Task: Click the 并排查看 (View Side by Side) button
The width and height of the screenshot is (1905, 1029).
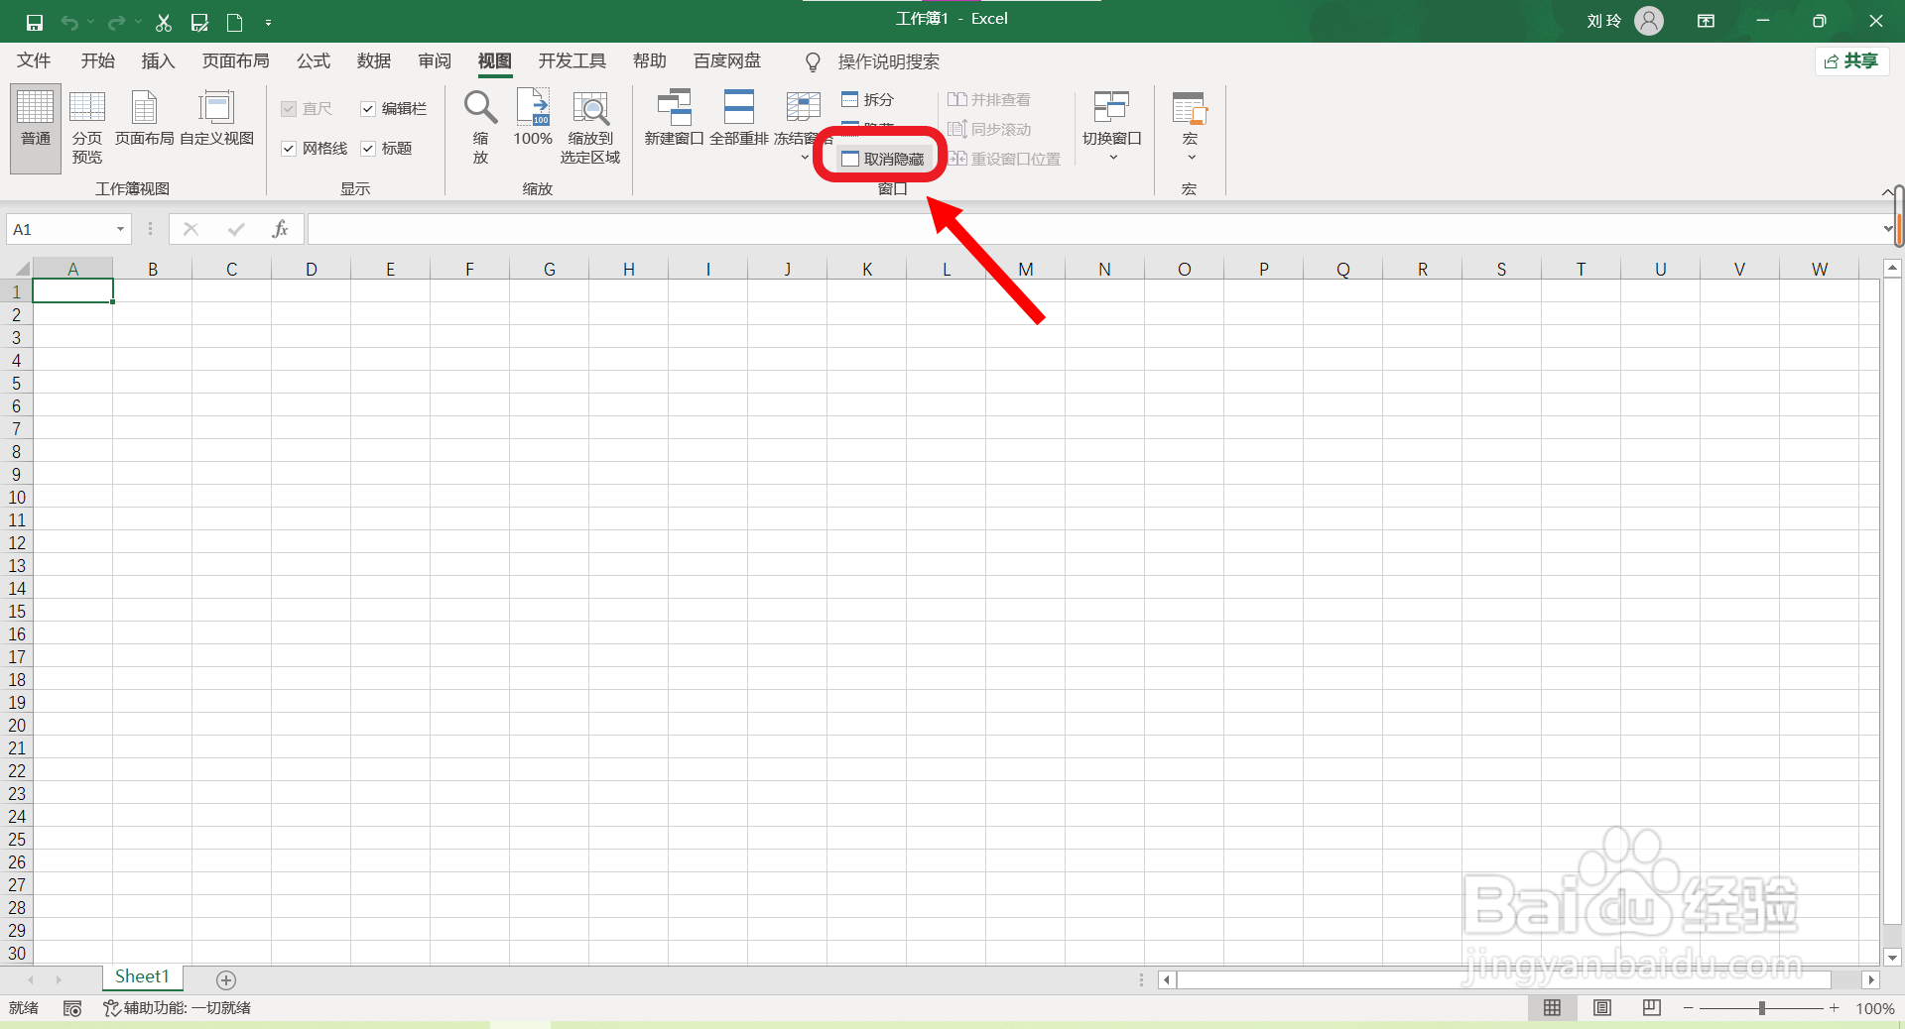Action: pos(989,99)
